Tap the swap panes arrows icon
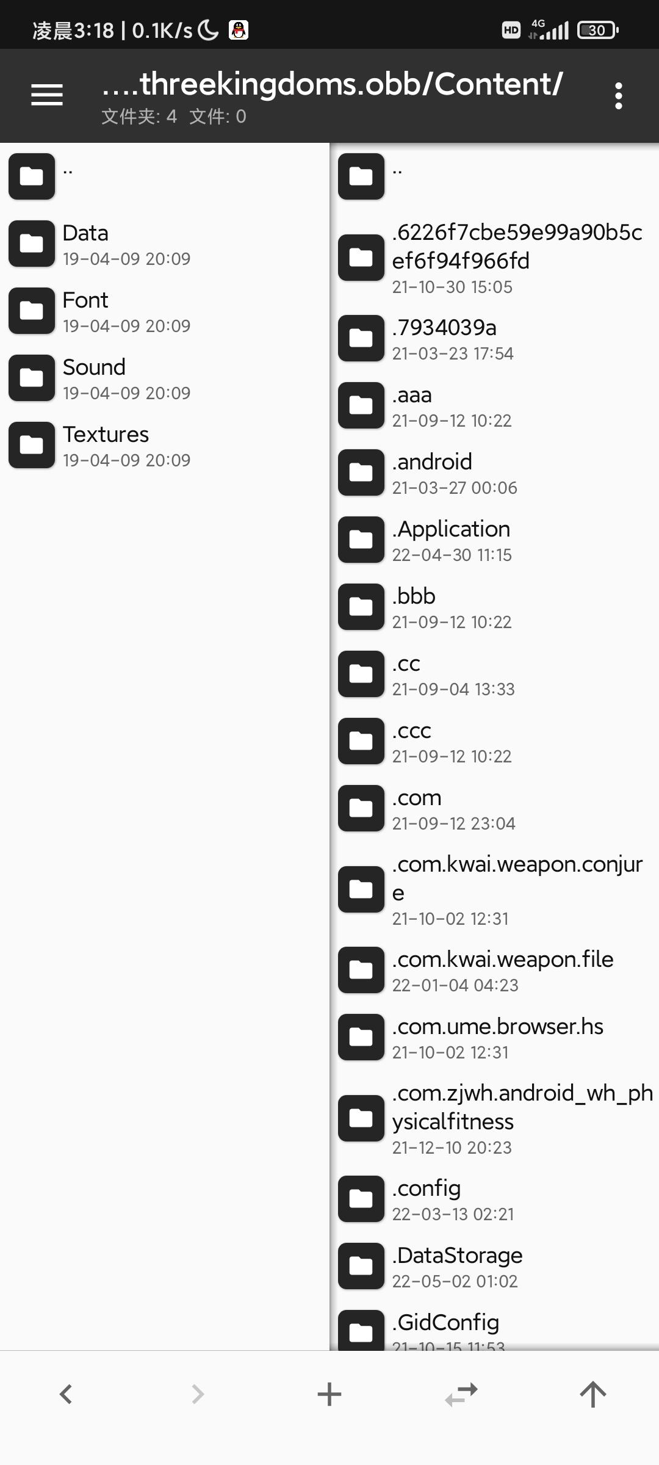Screen dimensions: 659x1465 (461, 1394)
